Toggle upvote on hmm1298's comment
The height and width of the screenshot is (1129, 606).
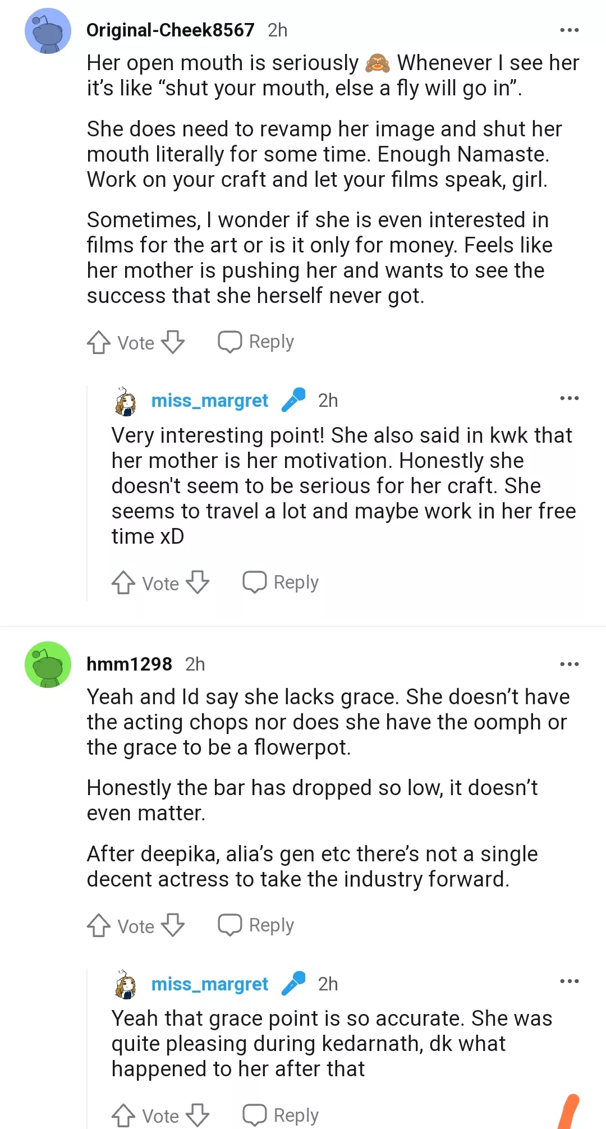click(x=99, y=926)
